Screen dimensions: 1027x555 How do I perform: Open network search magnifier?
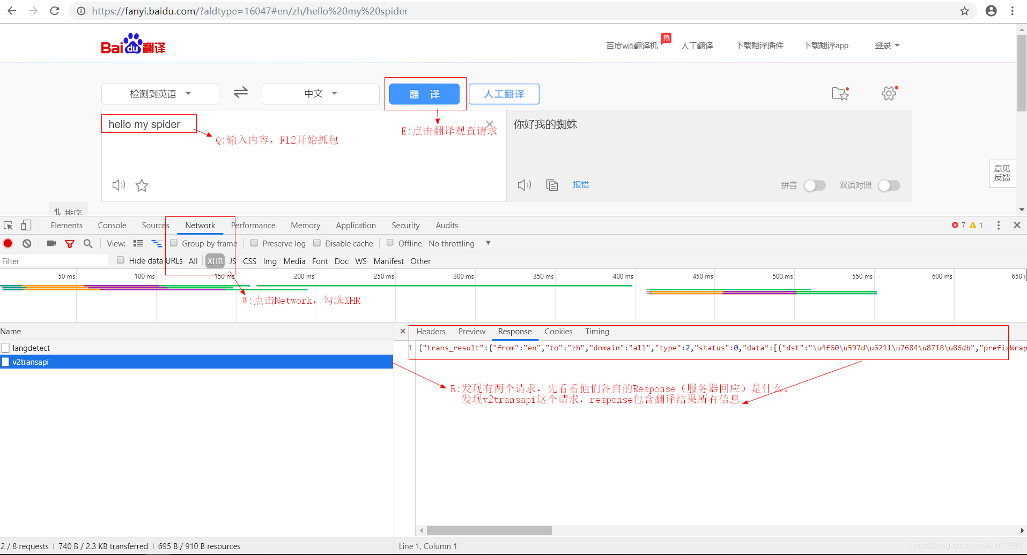click(x=88, y=244)
